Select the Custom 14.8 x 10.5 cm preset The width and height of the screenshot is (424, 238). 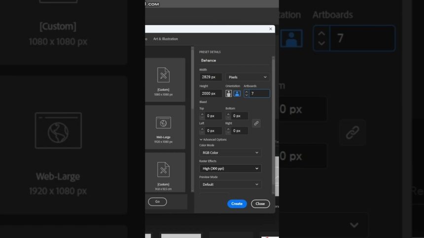165,173
